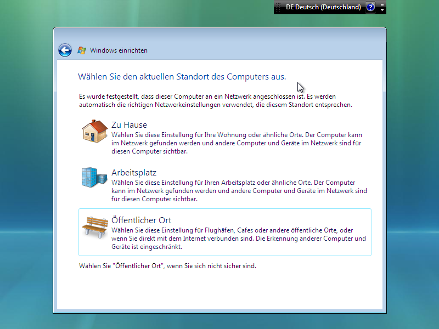Click the blue back arrow button
This screenshot has height=329, width=439.
(x=65, y=50)
